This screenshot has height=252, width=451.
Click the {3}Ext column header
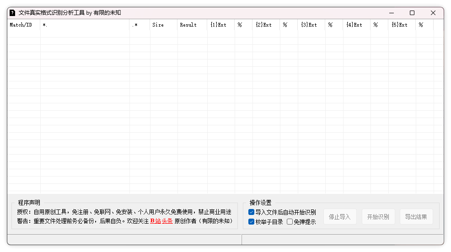point(311,25)
